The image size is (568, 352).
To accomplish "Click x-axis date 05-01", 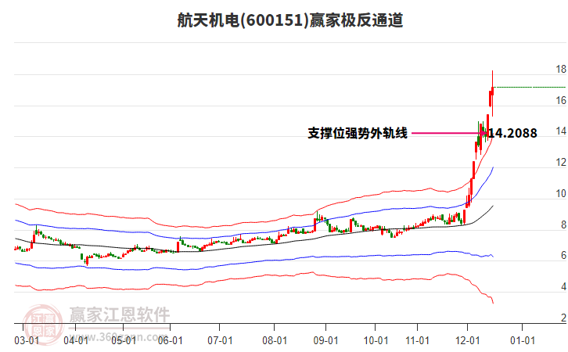I will tap(124, 341).
